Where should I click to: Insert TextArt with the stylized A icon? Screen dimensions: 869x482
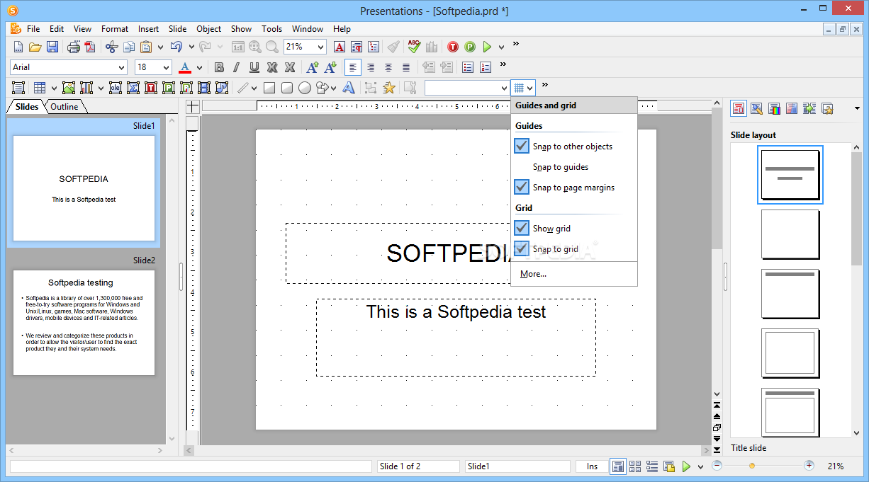tap(348, 88)
